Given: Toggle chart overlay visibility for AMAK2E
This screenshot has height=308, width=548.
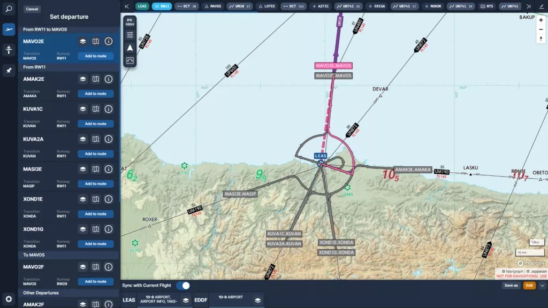Looking at the screenshot, I should [81, 79].
